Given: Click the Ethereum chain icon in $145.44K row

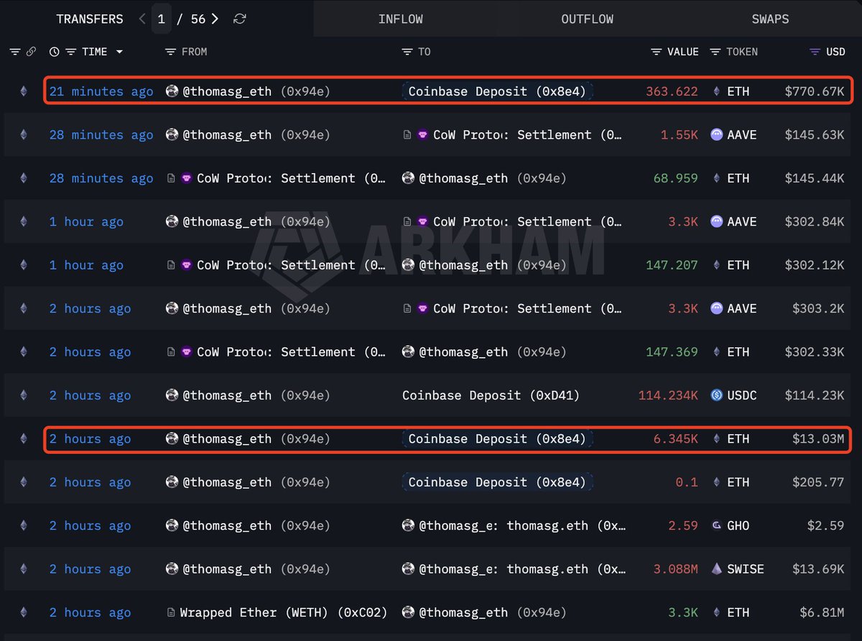Looking at the screenshot, I should point(23,178).
